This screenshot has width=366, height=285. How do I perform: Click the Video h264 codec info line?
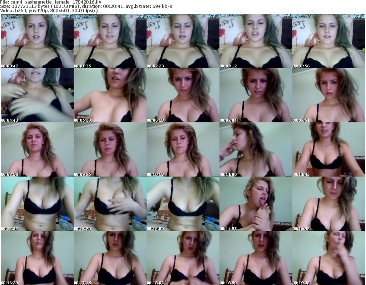pos(49,10)
